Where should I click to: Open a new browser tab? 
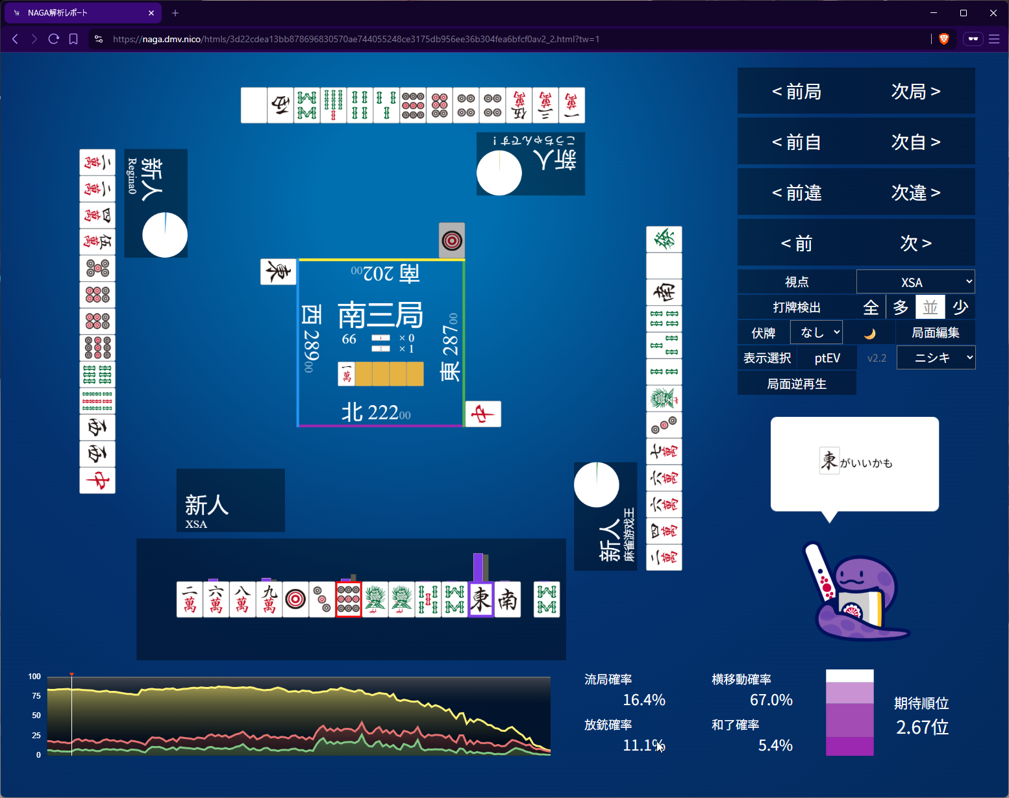175,13
